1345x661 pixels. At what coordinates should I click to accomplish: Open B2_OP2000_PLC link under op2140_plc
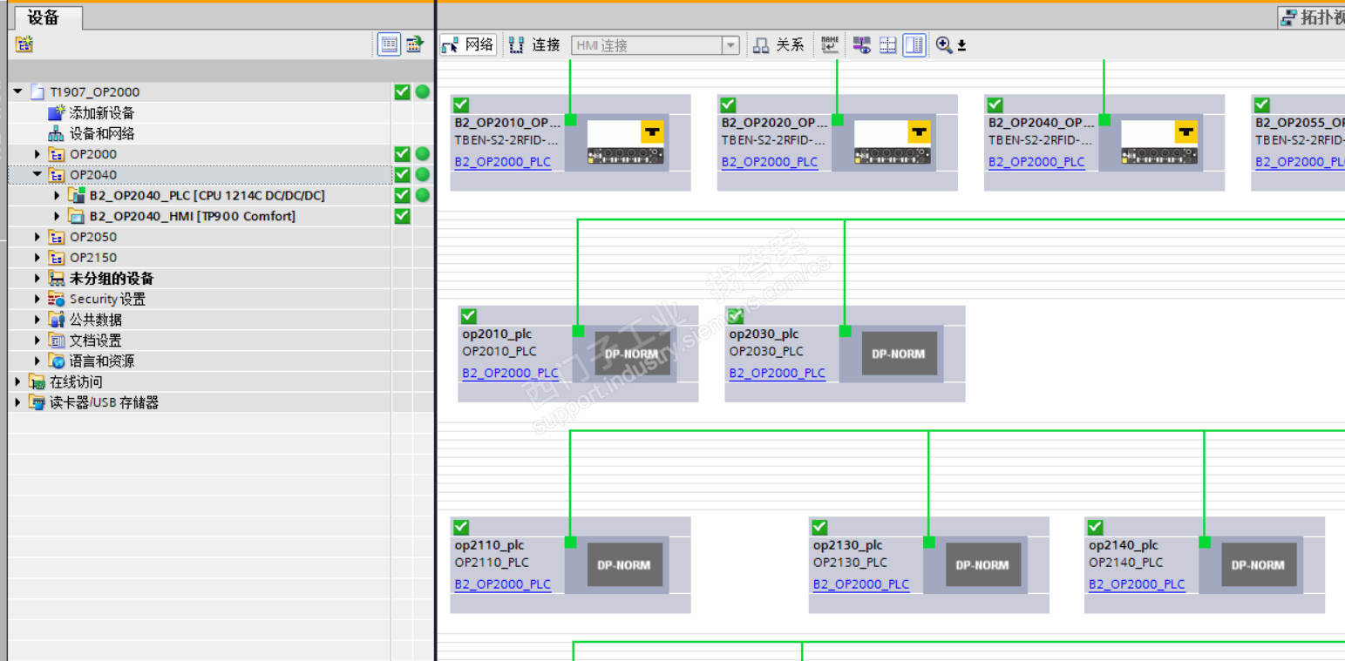click(x=1137, y=584)
